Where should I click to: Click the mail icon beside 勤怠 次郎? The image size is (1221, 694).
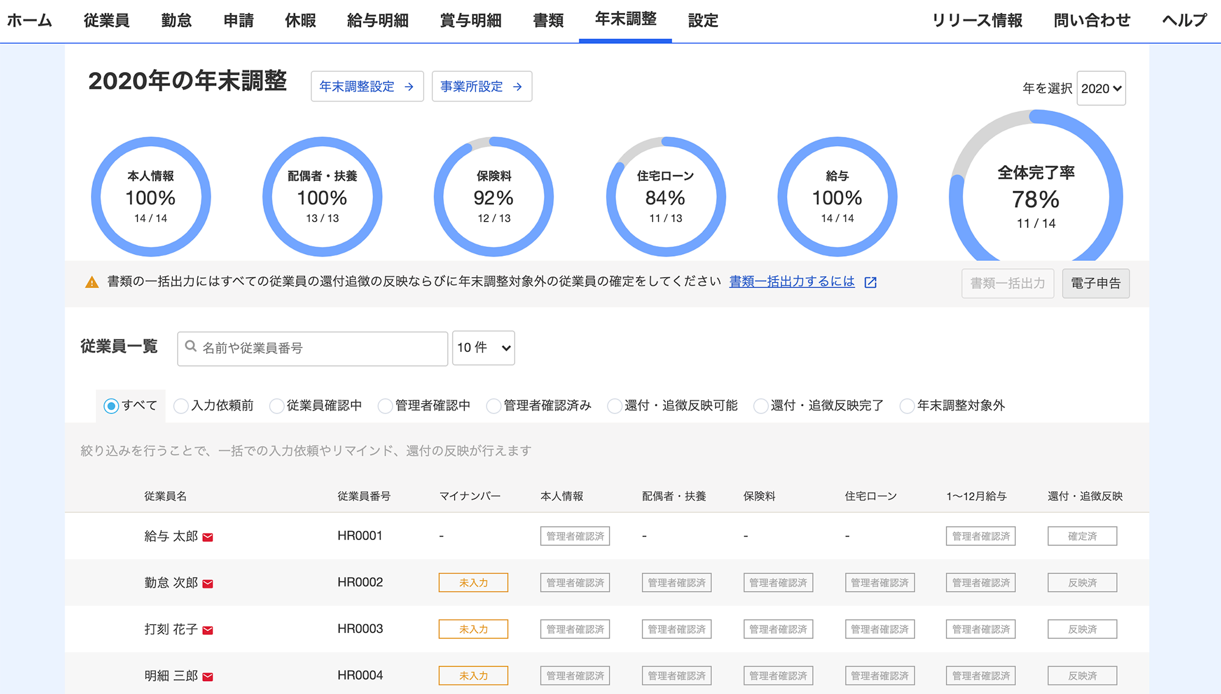pyautogui.click(x=208, y=583)
